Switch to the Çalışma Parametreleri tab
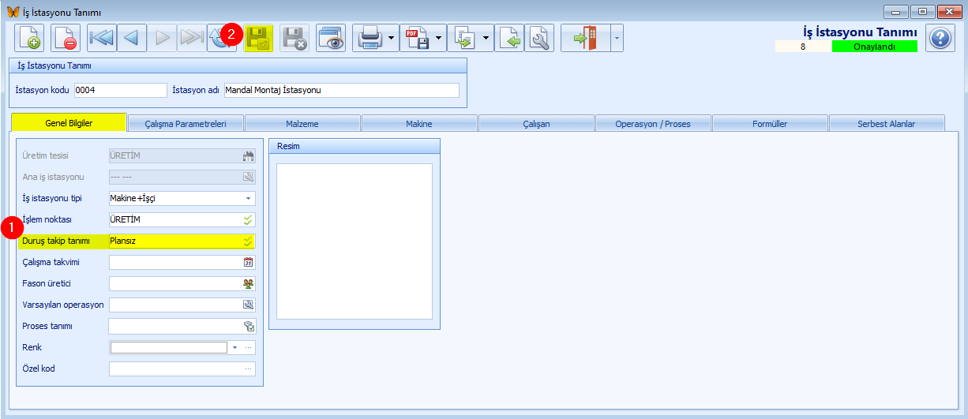968x419 pixels. click(186, 124)
